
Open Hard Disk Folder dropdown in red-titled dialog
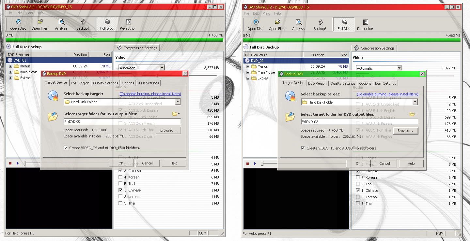pyautogui.click(x=178, y=102)
